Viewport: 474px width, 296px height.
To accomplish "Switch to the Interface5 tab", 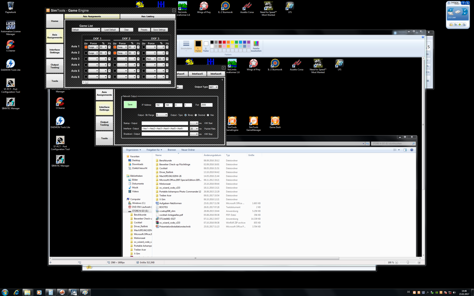I will 197,74.
